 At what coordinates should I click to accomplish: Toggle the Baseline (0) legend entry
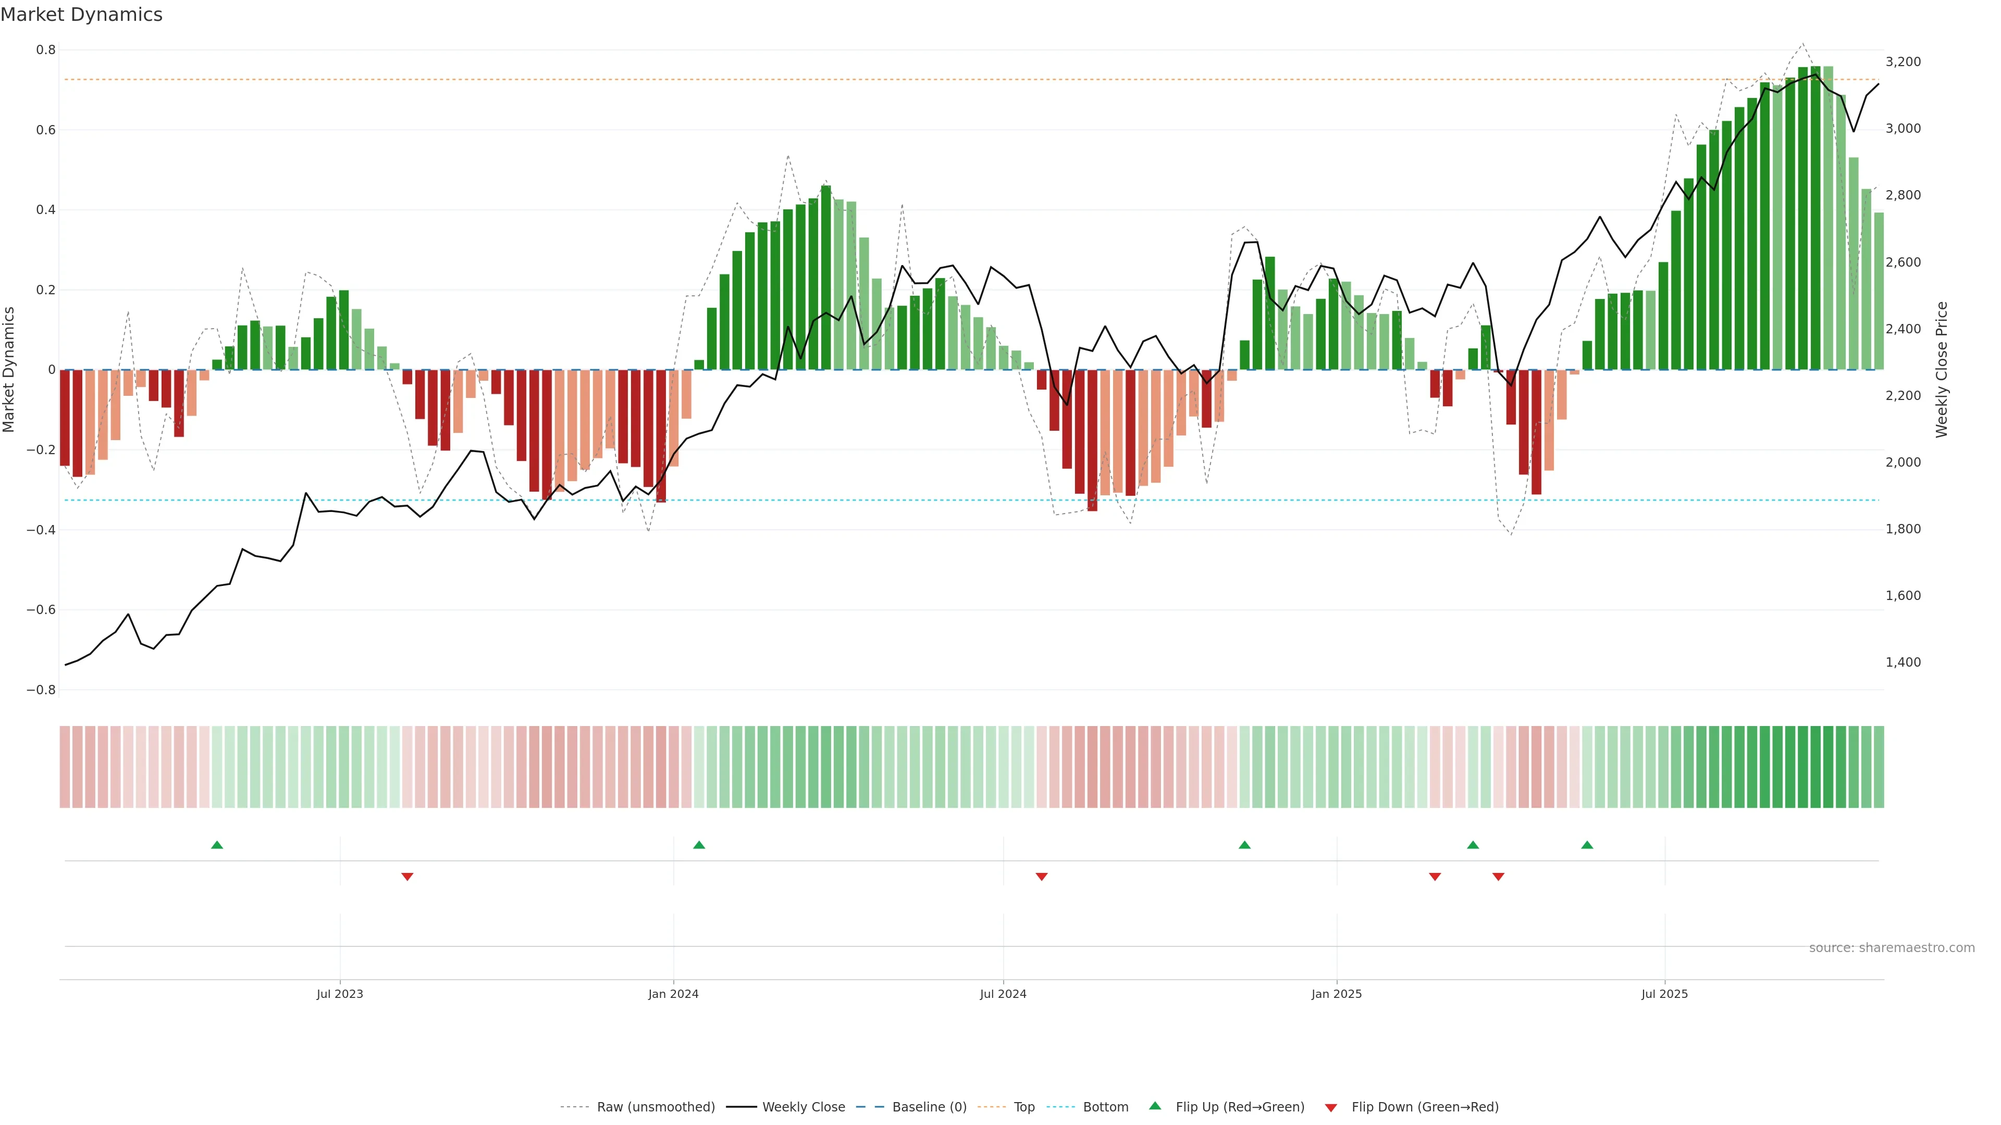(929, 1107)
